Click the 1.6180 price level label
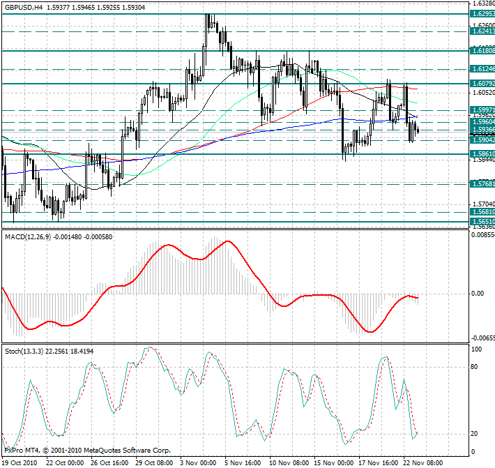 pos(482,50)
